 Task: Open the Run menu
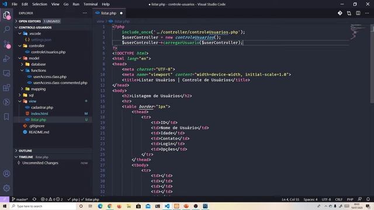point(76,4)
